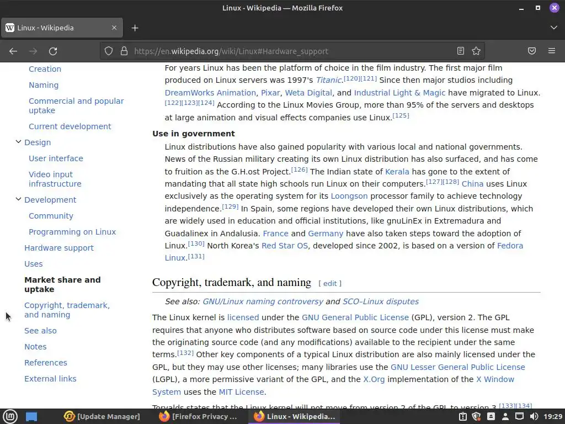Open the Loongson link
565x424 pixels.
pos(349,196)
